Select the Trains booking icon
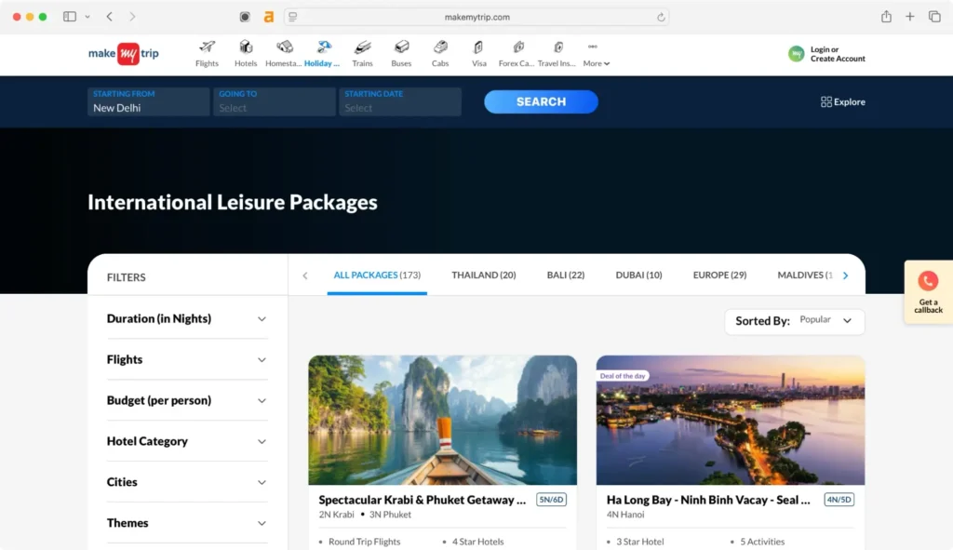This screenshot has width=953, height=550. [x=362, y=52]
